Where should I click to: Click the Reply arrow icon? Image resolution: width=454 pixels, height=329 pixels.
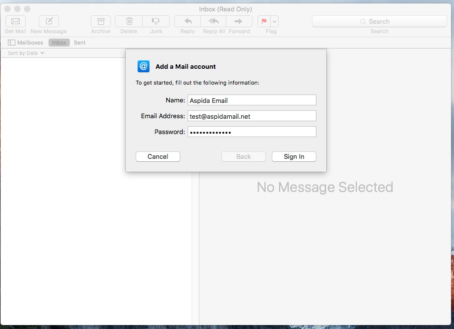pyautogui.click(x=188, y=21)
